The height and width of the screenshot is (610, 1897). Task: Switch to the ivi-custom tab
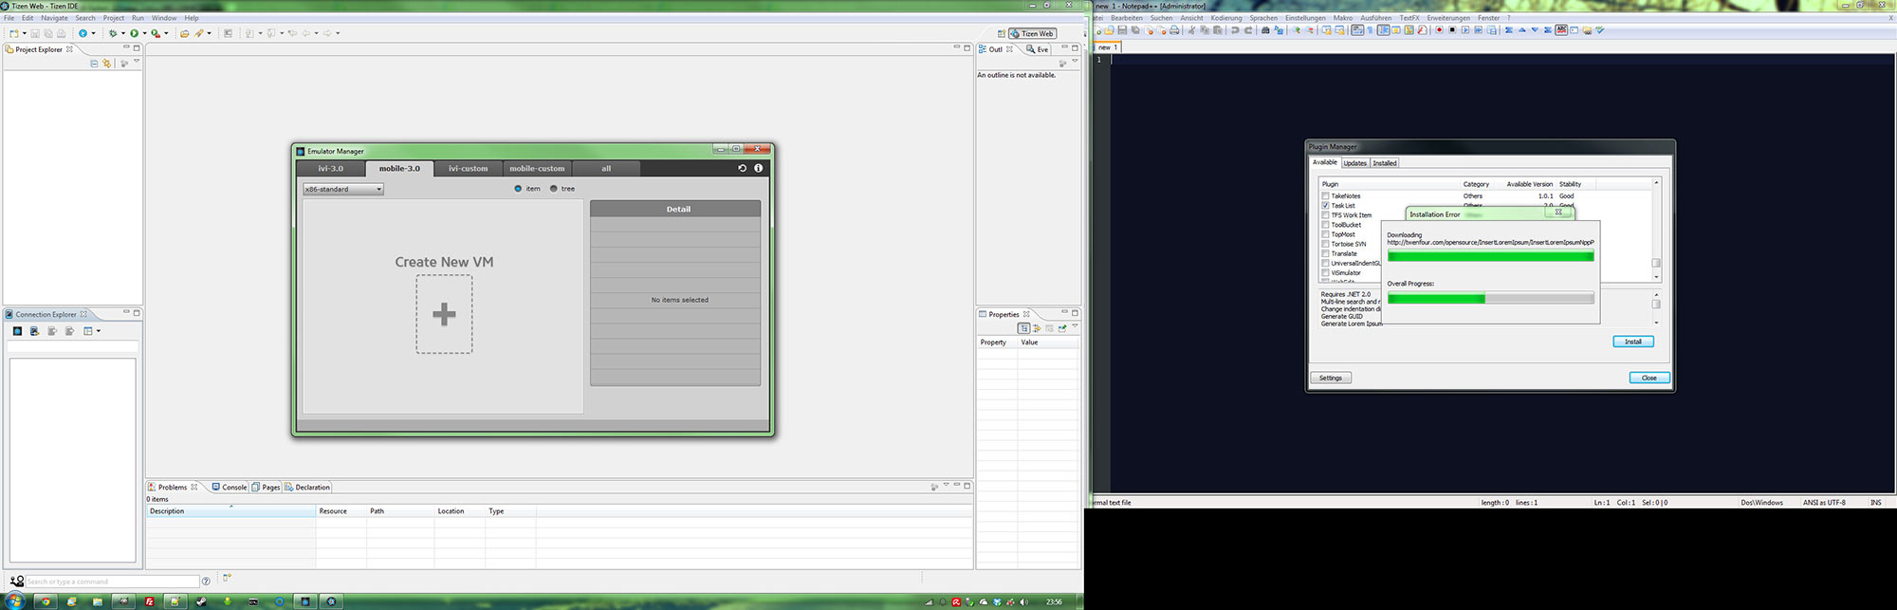(x=468, y=169)
